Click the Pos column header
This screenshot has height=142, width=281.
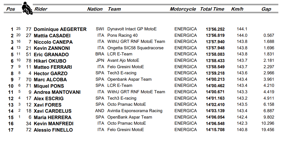(x=10, y=9)
